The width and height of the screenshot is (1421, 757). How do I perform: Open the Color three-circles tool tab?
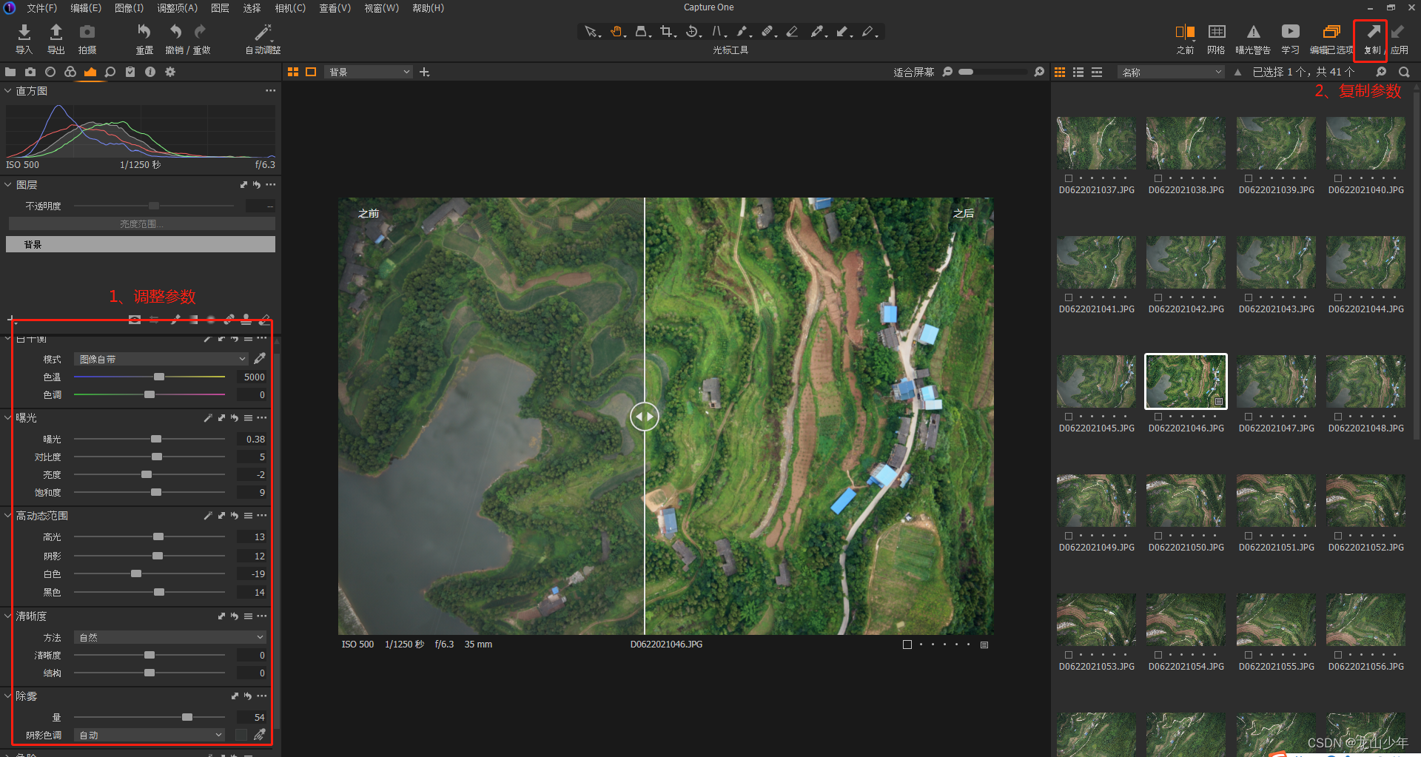(70, 72)
